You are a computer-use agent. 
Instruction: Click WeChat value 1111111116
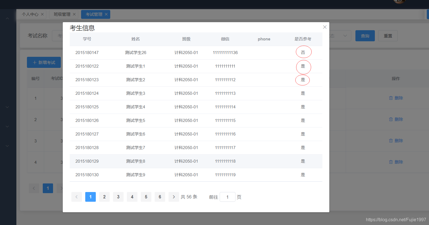(x=225, y=134)
